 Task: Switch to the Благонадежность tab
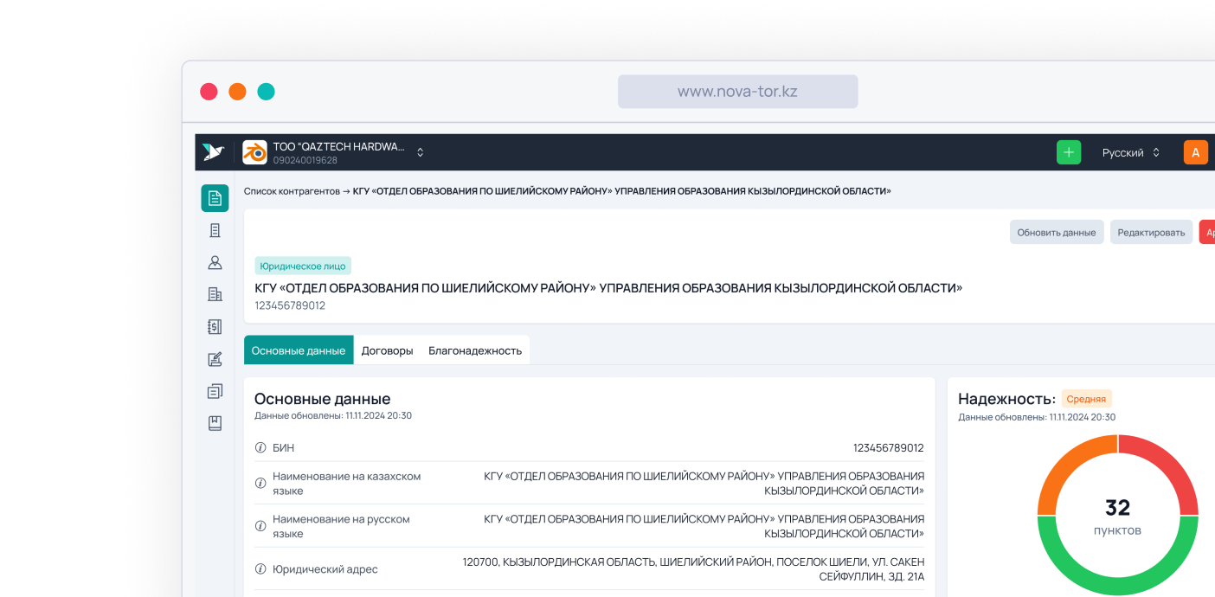(x=475, y=350)
